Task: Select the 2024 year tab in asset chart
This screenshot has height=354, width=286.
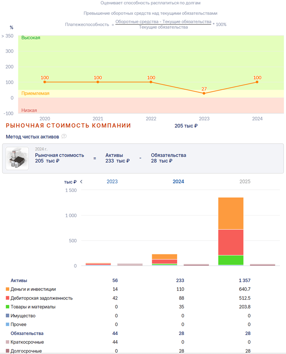Action: [x=178, y=181]
